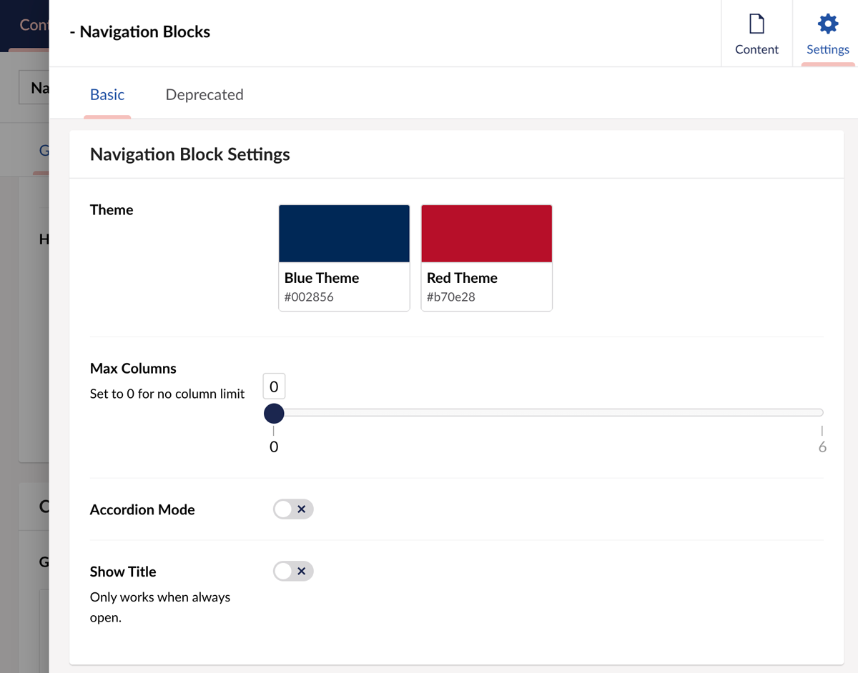Viewport: 858px width, 673px height.
Task: Click the Max Columns label
Action: (x=133, y=369)
